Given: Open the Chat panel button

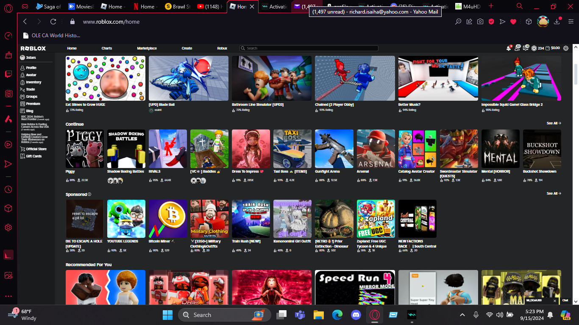Looking at the screenshot, I should coord(565,300).
